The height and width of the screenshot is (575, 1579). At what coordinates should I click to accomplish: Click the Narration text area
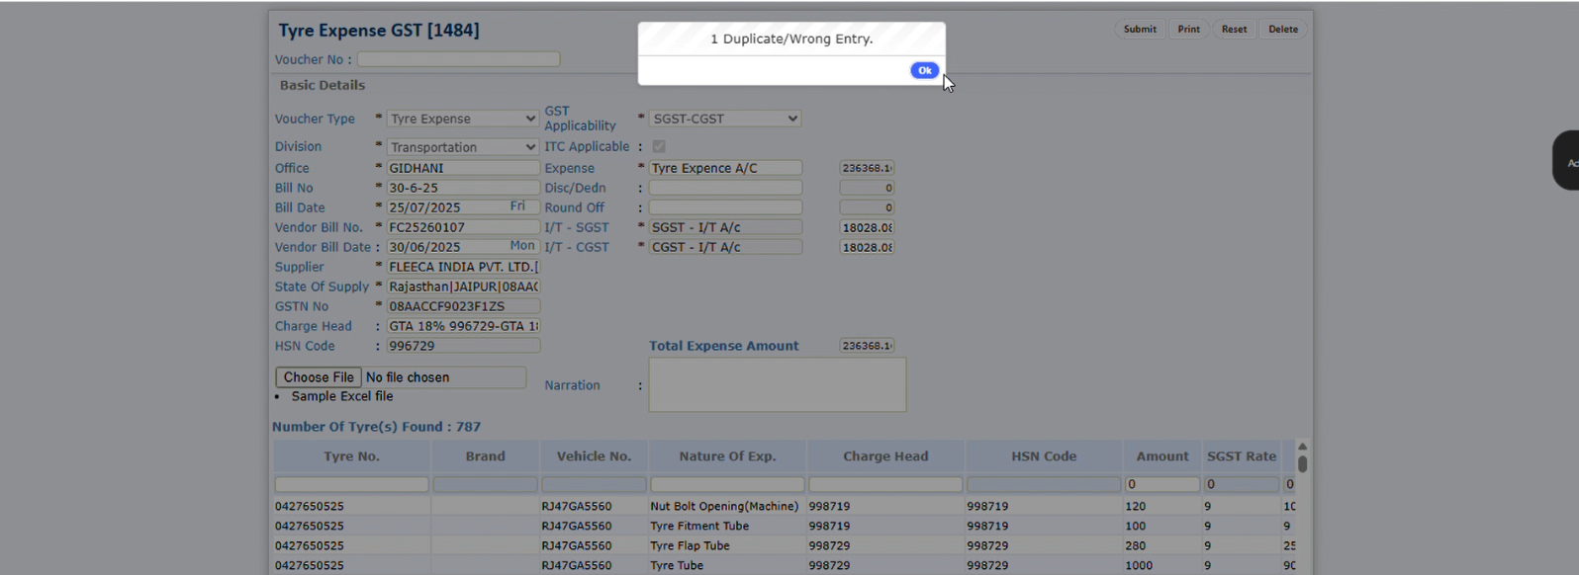[x=777, y=384]
